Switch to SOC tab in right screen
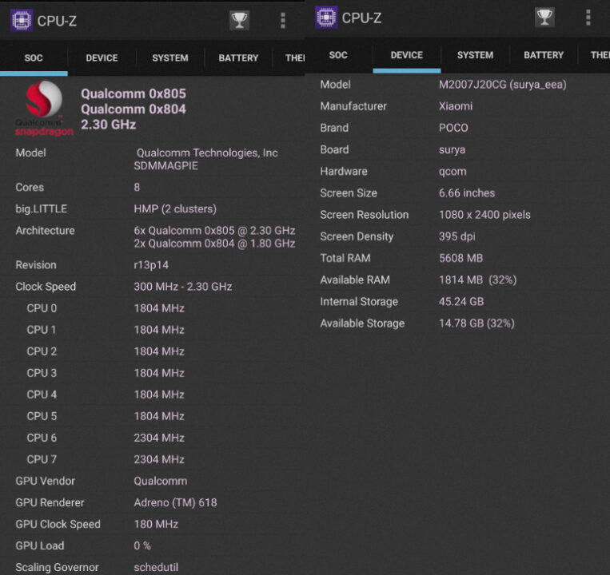 coord(338,55)
